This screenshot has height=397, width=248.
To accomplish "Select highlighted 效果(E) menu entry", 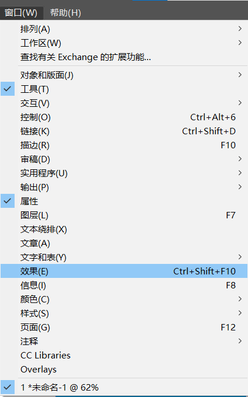I will point(124,271).
